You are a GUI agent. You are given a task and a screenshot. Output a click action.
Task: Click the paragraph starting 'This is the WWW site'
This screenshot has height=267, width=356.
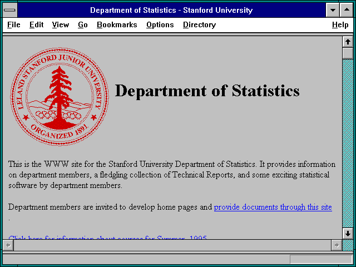click(172, 175)
